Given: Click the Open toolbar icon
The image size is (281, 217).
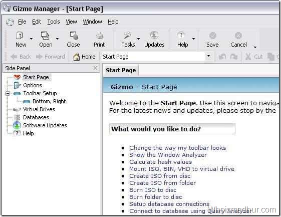Looking at the screenshot, I should click(45, 35).
